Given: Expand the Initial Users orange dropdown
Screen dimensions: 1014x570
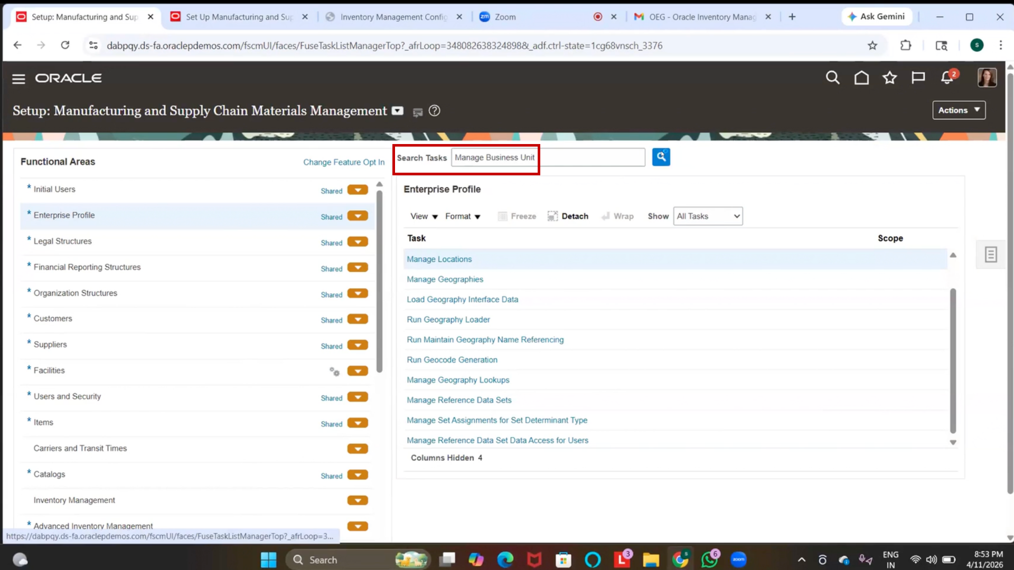Looking at the screenshot, I should click(358, 190).
